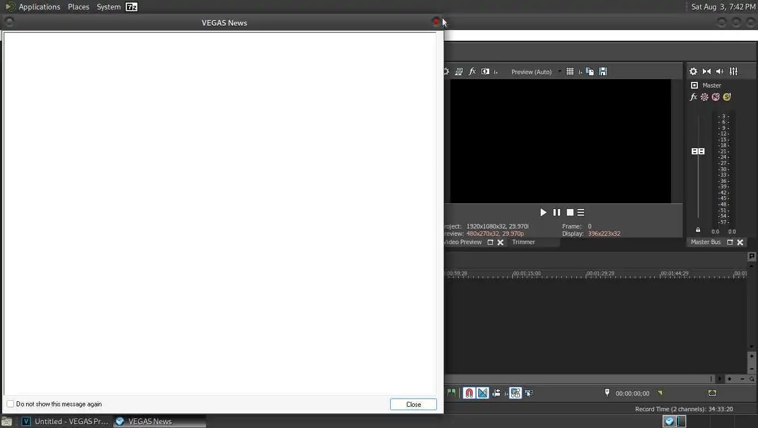Undock the Video Preview window
Image resolution: width=758 pixels, height=428 pixels.
490,242
